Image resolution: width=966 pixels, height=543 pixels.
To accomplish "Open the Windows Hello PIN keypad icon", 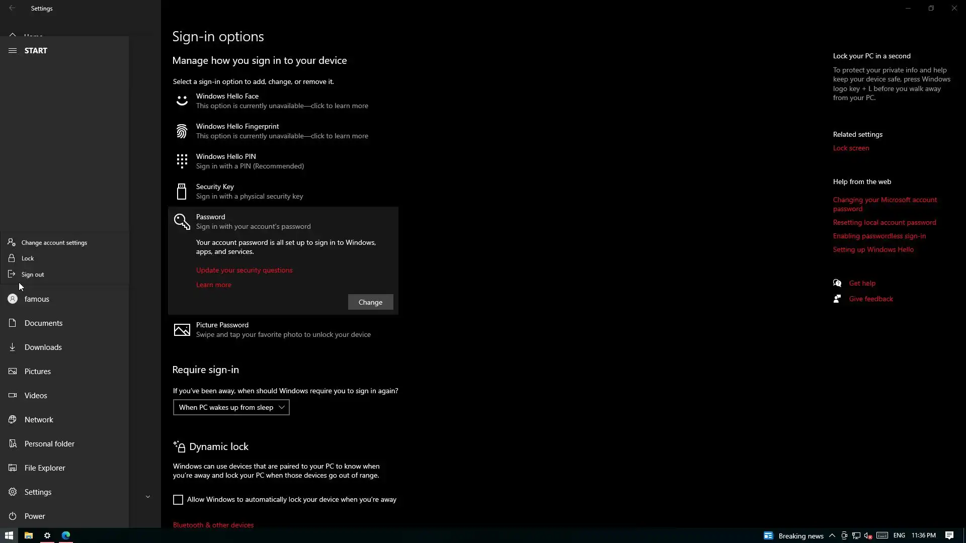I will (x=182, y=161).
